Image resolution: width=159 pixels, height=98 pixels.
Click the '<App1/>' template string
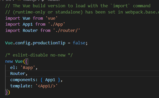pos(46,86)
